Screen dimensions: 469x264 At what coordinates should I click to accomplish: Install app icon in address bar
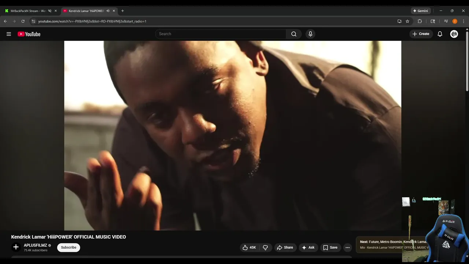point(399,21)
